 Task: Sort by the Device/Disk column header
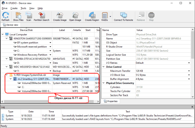(26, 30)
